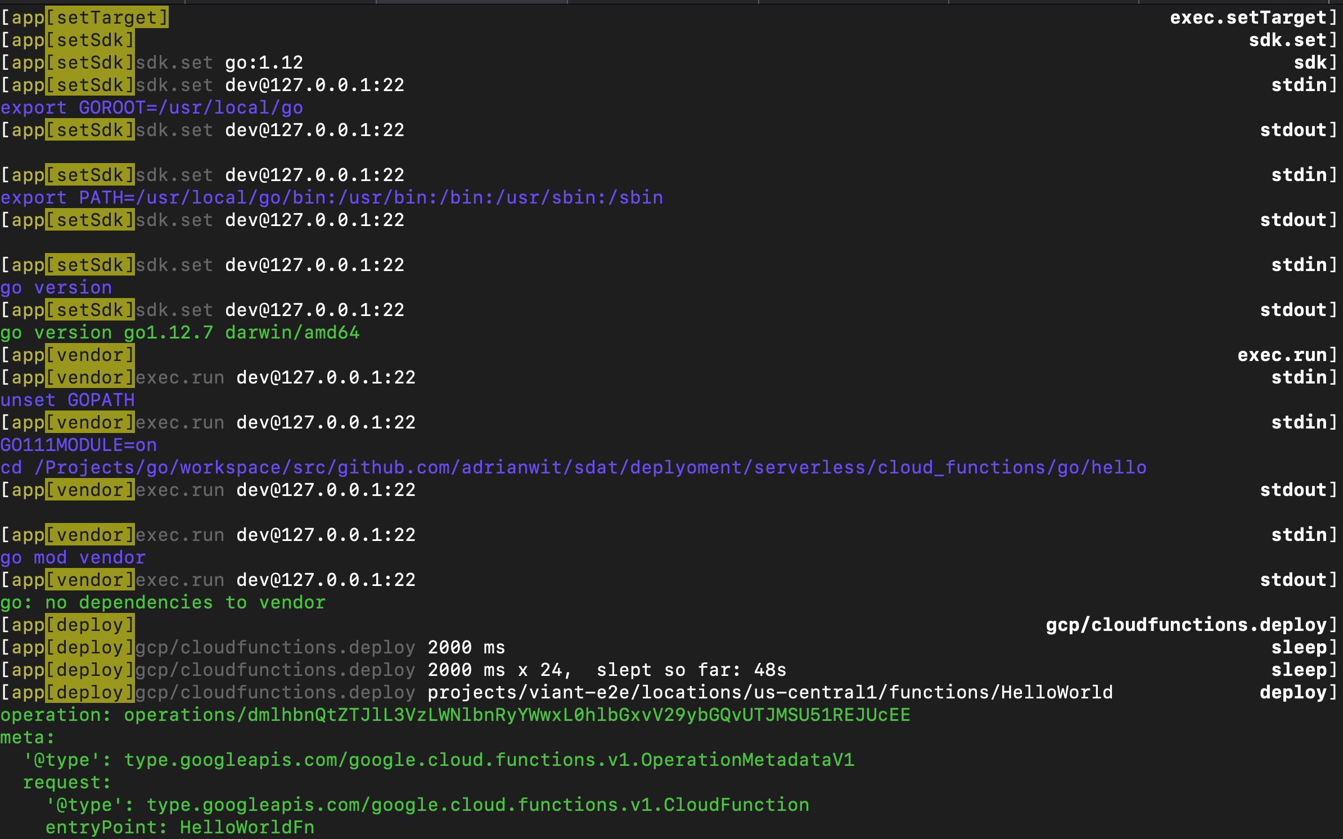Screen dimensions: 1343x839
Task: Select the entryPoint HelloWorldFn line
Action: coord(180,827)
